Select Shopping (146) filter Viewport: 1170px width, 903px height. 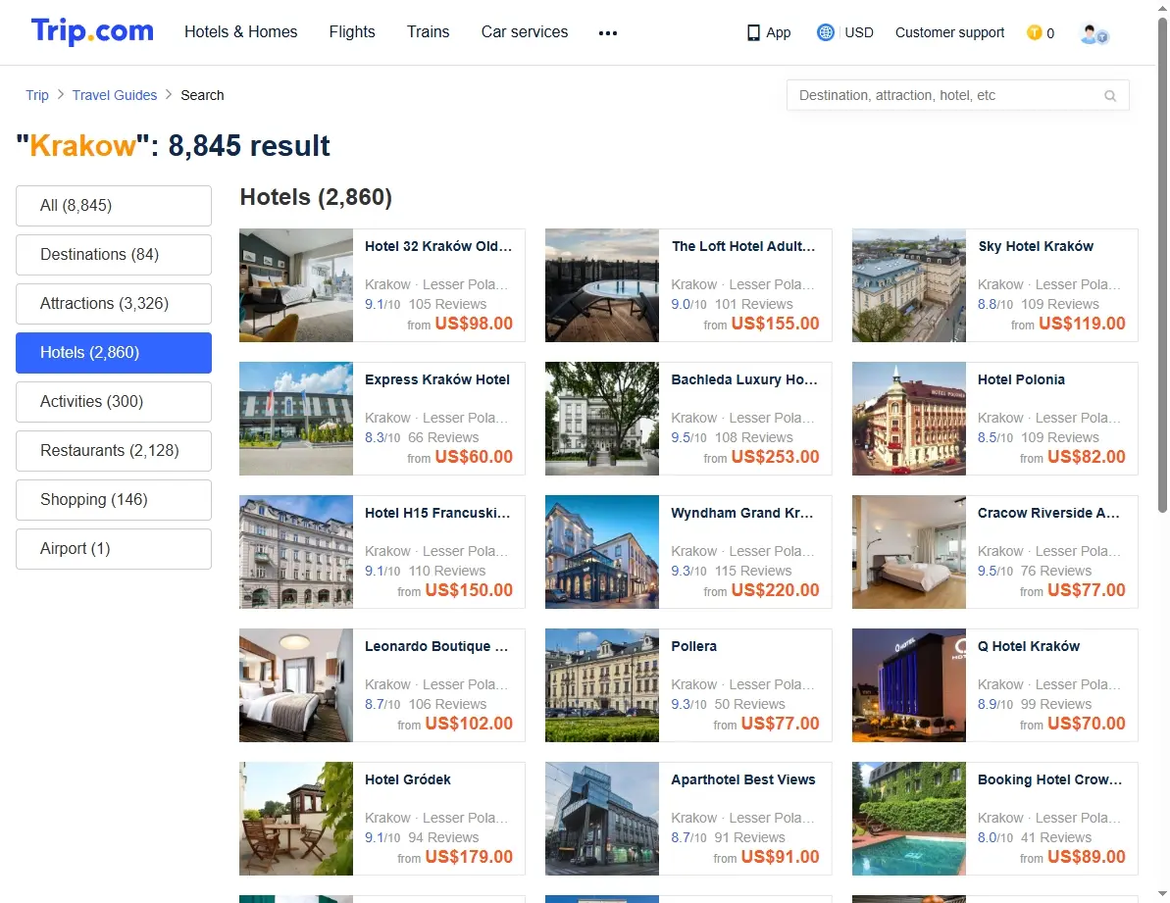pos(114,500)
